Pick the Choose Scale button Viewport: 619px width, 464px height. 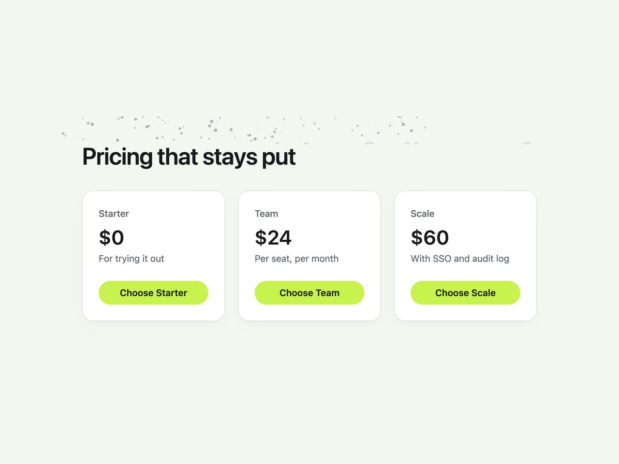pos(465,293)
